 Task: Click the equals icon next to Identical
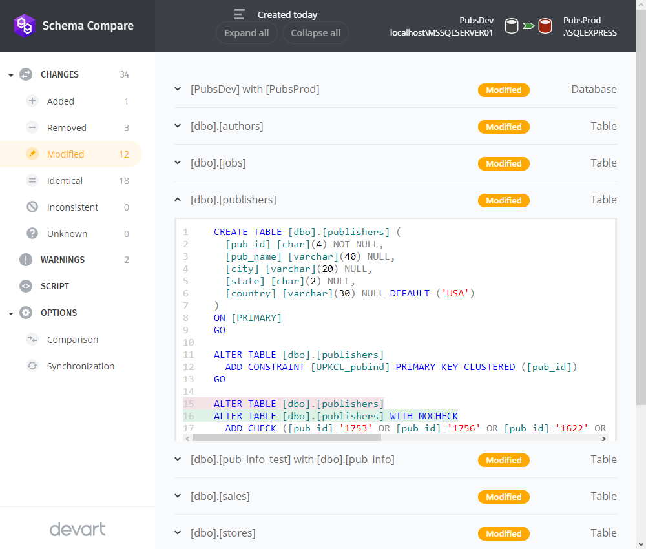[x=32, y=180]
